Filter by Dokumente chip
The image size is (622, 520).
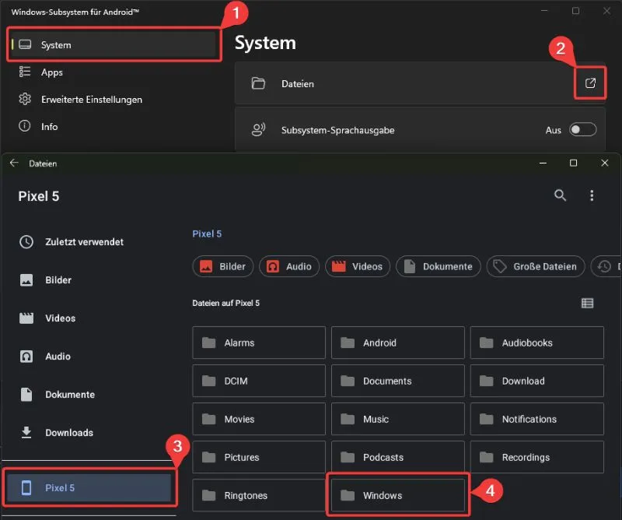pyautogui.click(x=439, y=266)
